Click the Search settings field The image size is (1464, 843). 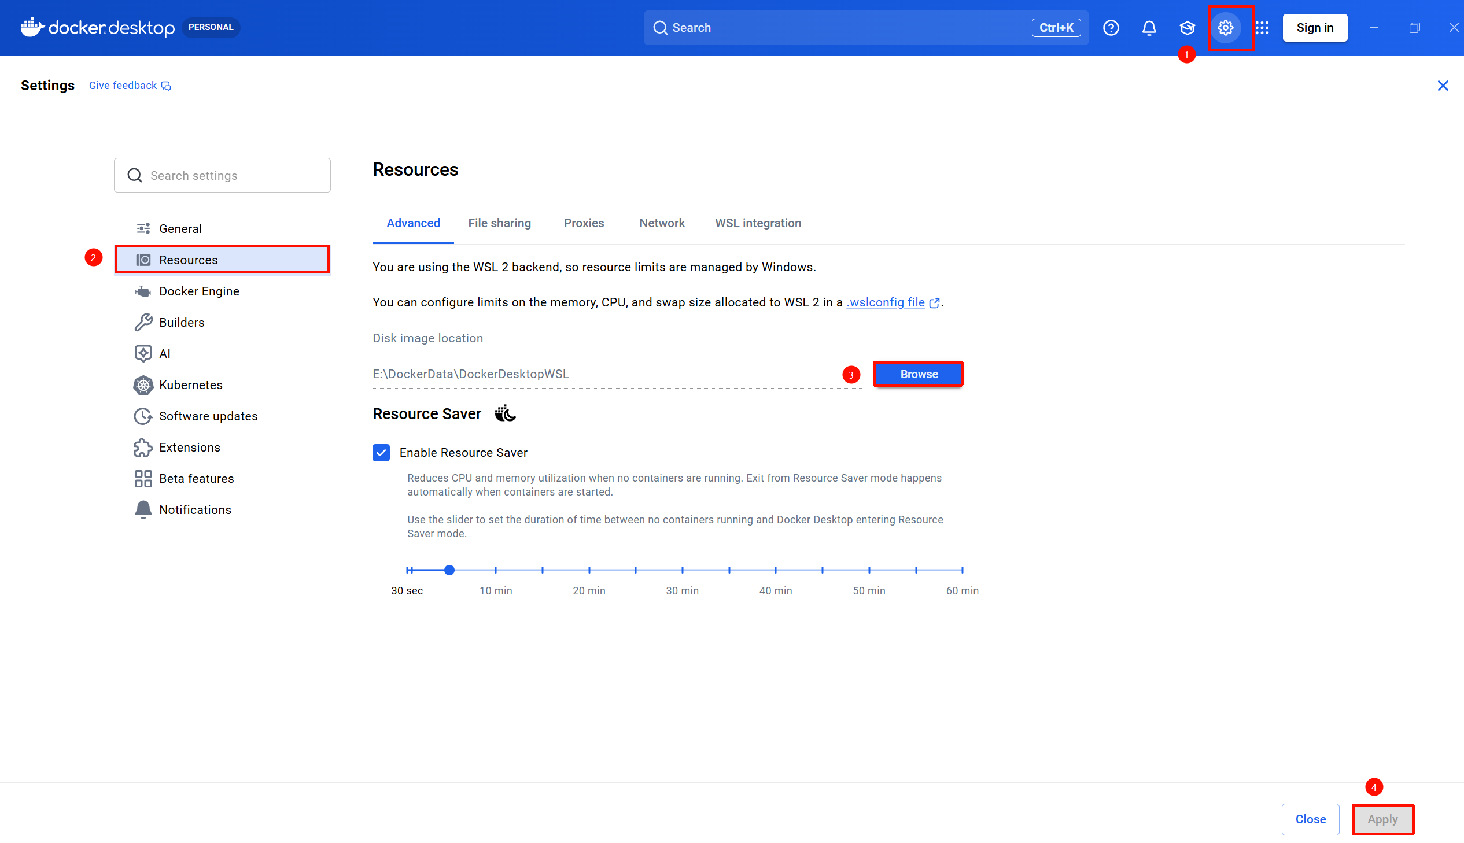(222, 175)
